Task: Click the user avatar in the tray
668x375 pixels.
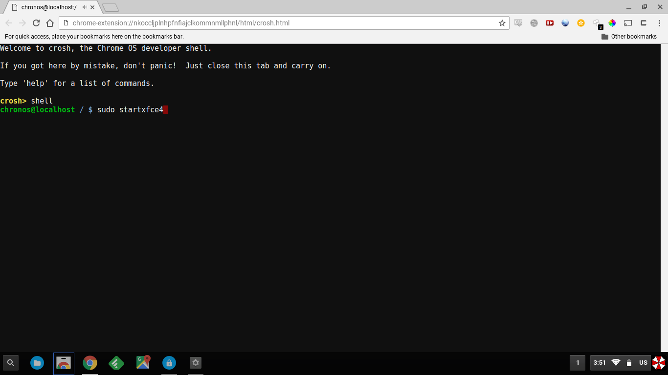Action: coord(659,363)
